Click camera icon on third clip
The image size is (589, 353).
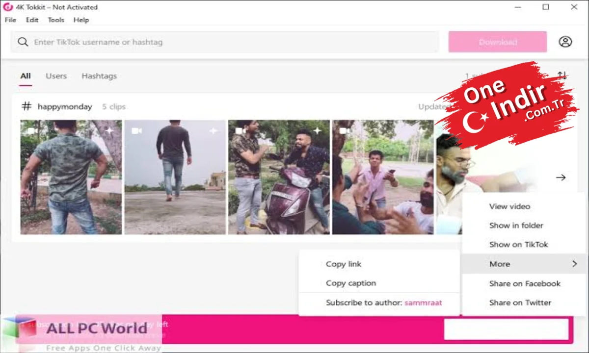(241, 131)
